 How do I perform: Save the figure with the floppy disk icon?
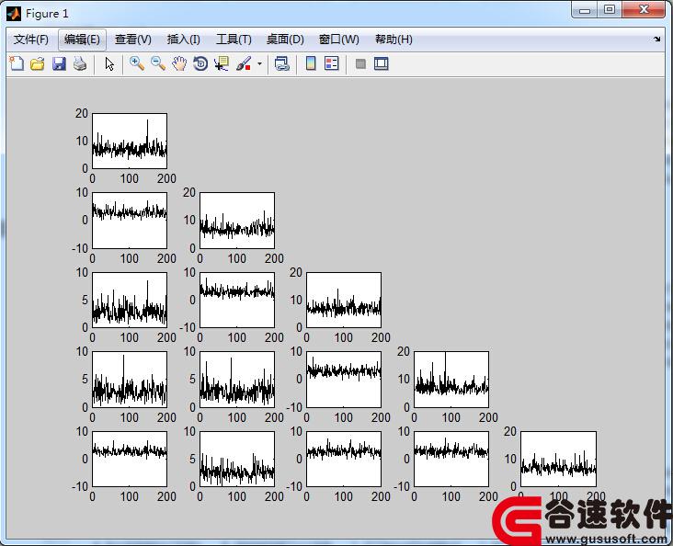pyautogui.click(x=59, y=64)
